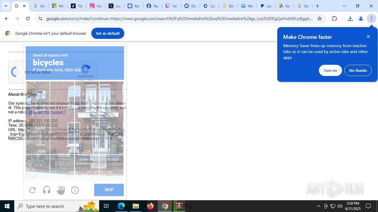
Task: Click the address bar URL
Action: pos(180,19)
